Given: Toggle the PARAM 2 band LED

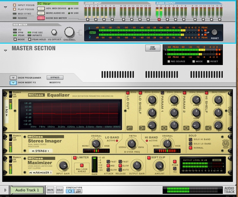Looking at the screenshot, I should coord(184,93).
